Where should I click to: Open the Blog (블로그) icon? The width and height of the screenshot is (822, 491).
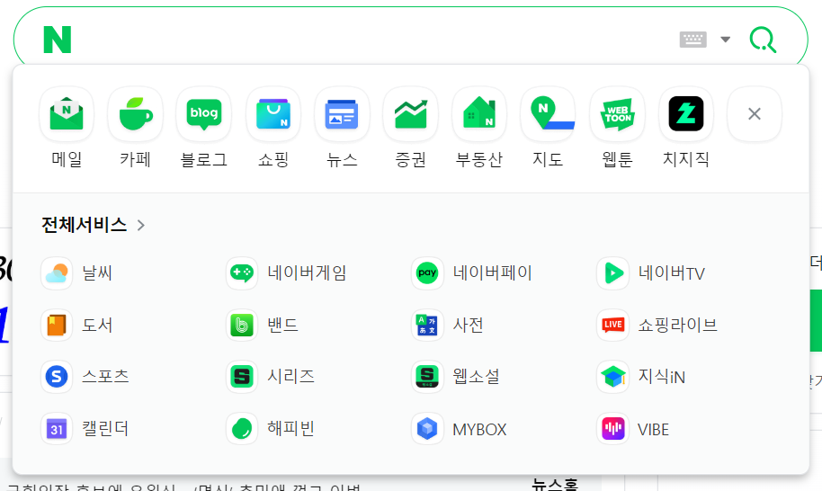(x=204, y=113)
